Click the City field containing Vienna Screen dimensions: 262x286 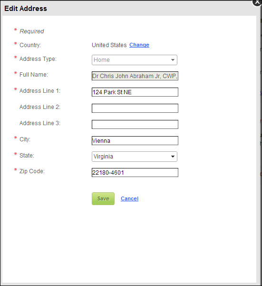pyautogui.click(x=135, y=141)
